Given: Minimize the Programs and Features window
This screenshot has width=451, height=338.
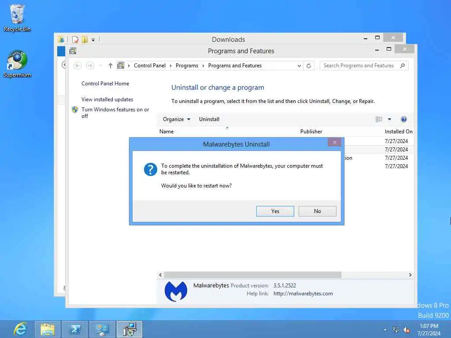Looking at the screenshot, I should (377, 50).
